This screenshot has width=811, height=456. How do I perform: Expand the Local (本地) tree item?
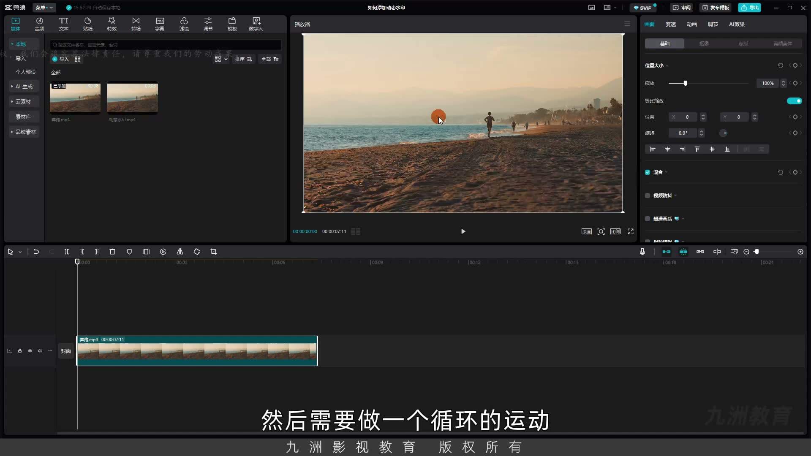[x=24, y=44]
